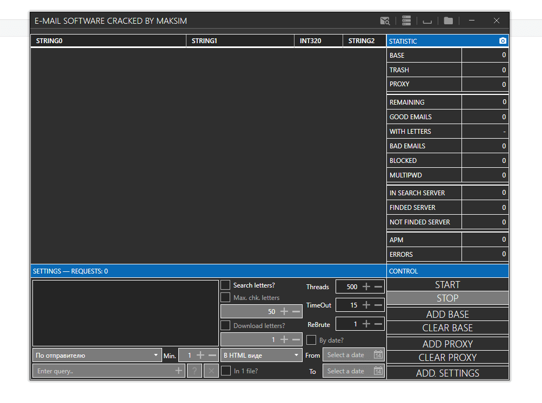Check the In 1 file? option
Image resolution: width=542 pixels, height=403 pixels.
tap(225, 371)
